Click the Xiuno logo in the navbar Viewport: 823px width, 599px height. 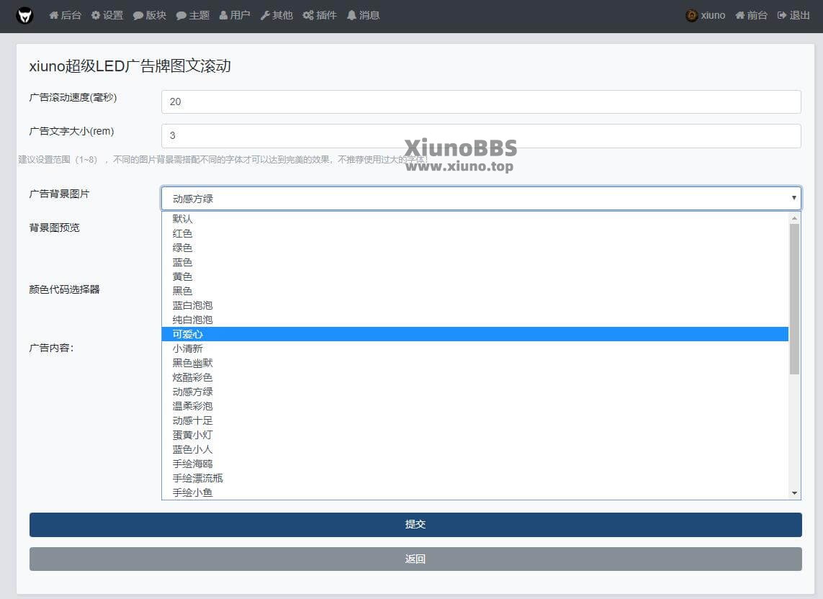point(24,16)
